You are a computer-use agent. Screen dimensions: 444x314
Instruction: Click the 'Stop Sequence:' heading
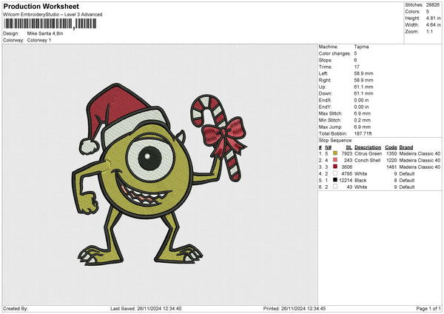[x=335, y=140]
